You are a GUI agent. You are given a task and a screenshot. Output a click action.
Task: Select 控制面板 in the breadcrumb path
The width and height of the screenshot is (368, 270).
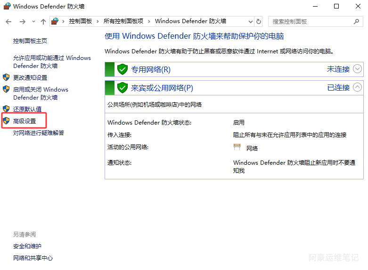(x=81, y=21)
